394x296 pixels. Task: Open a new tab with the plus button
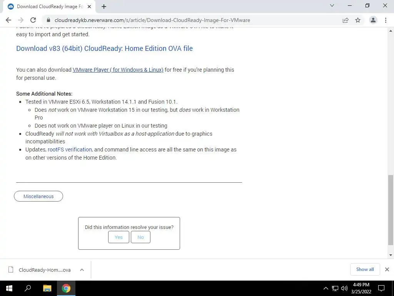(x=104, y=7)
